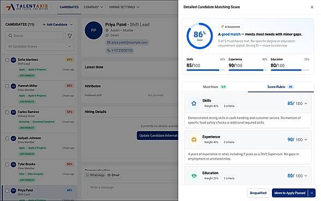The image size is (321, 201).
Task: Click the 'good match' highlighted text
Action: pyautogui.click(x=231, y=34)
